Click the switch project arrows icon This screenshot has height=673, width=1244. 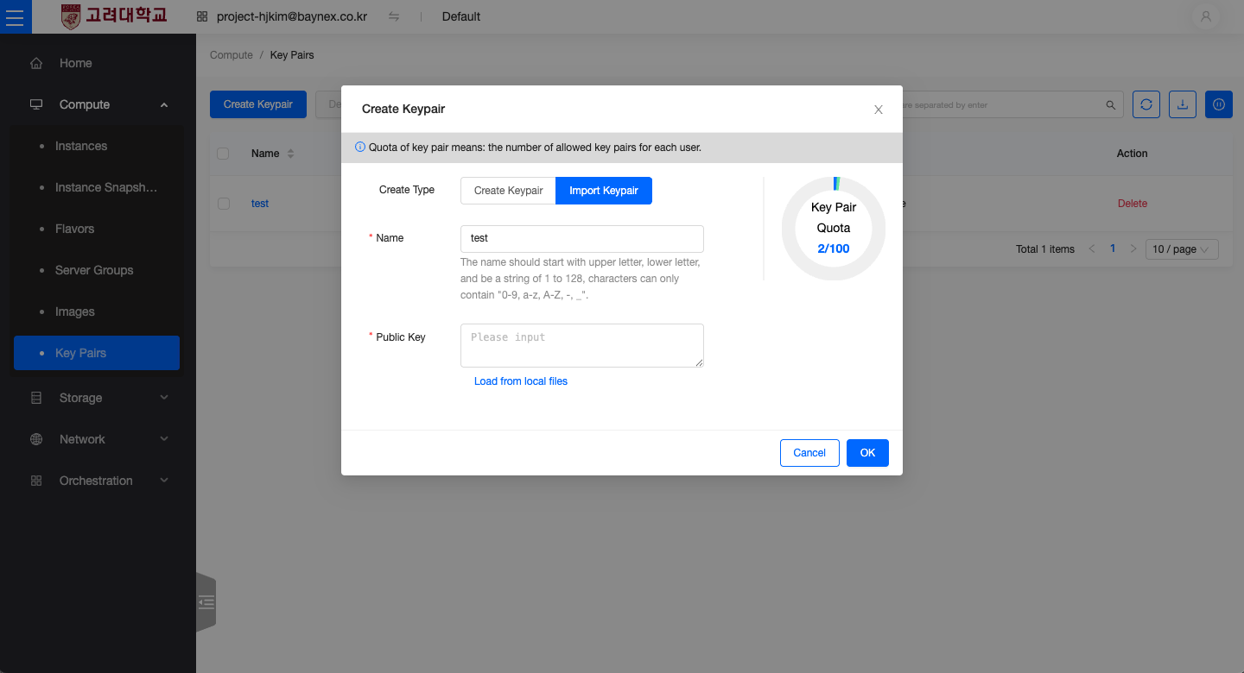pyautogui.click(x=394, y=16)
